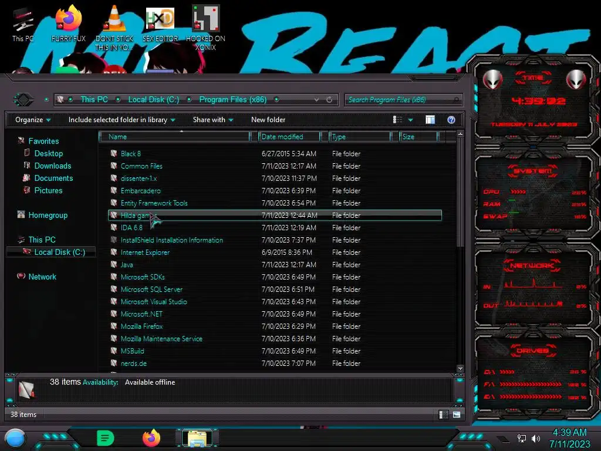Click the Homegroup icon in navigation pane
Viewport: 601px width, 451px height.
click(x=21, y=215)
